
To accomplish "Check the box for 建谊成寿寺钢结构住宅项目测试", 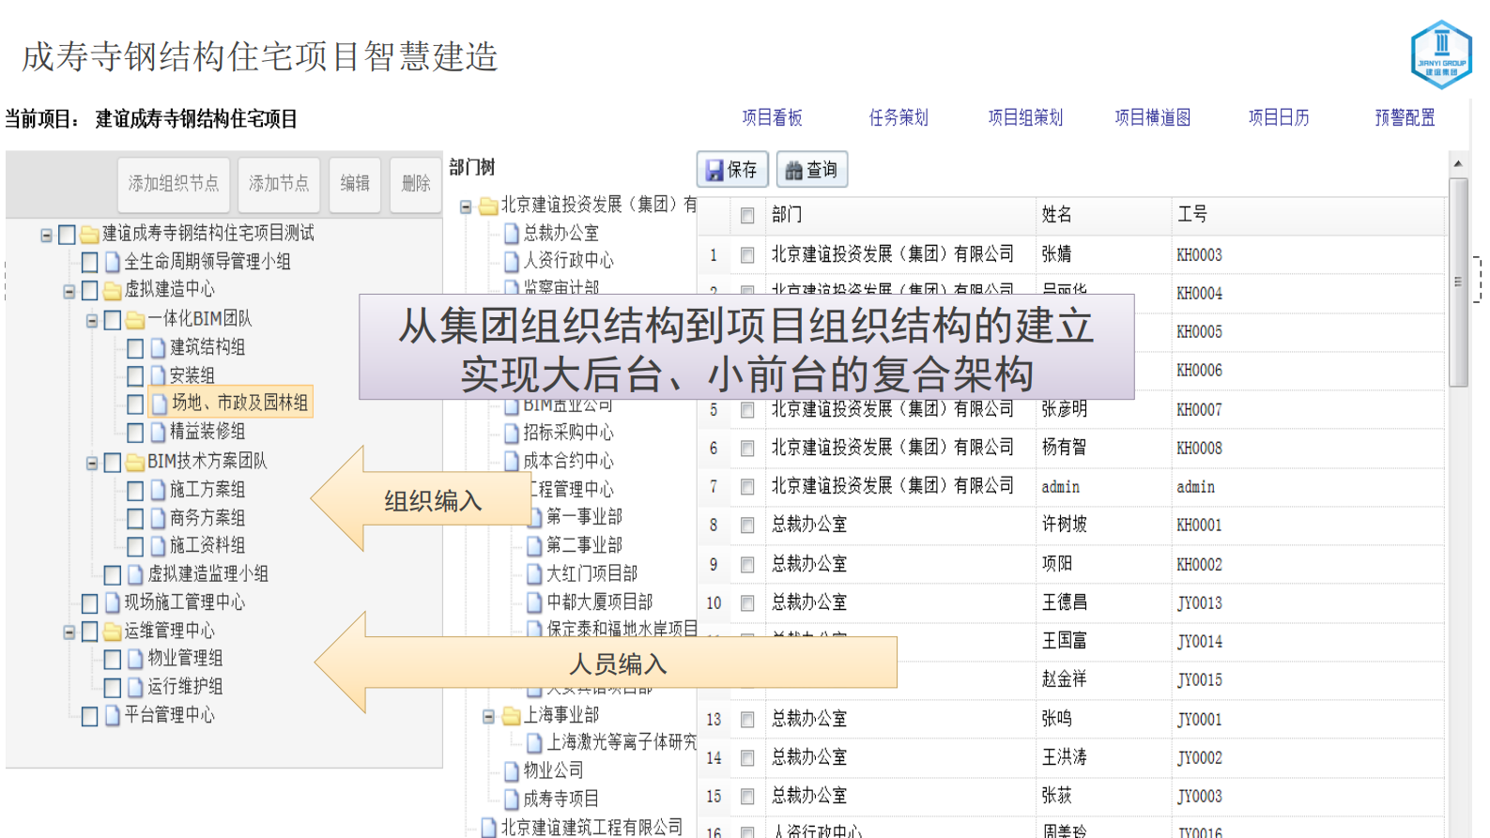I will click(68, 234).
